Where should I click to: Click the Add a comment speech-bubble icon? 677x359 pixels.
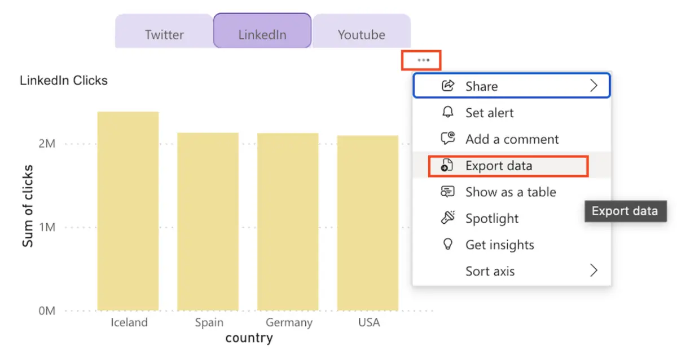coord(447,139)
